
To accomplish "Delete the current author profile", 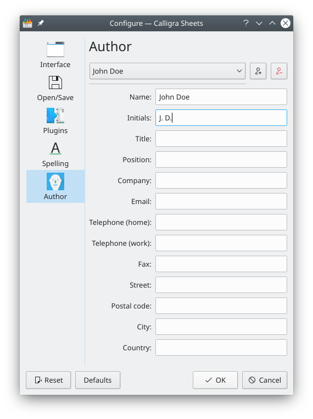I will (279, 71).
